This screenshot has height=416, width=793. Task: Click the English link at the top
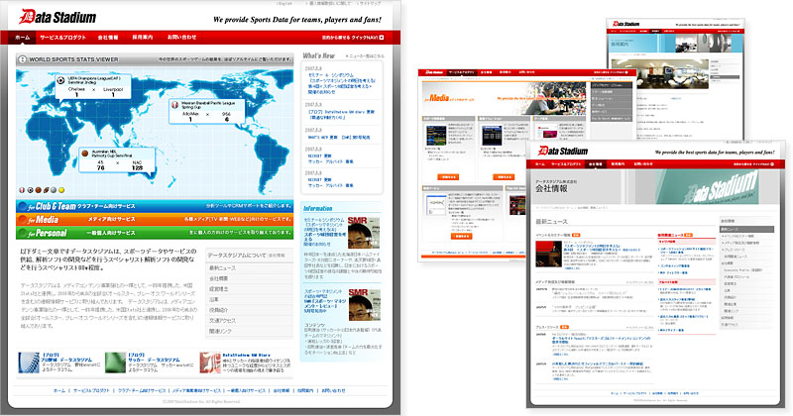click(284, 3)
